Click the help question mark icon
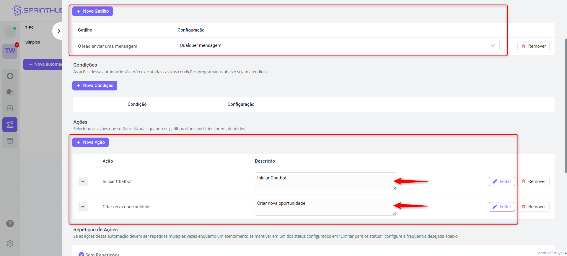The image size is (567, 256). [x=10, y=224]
